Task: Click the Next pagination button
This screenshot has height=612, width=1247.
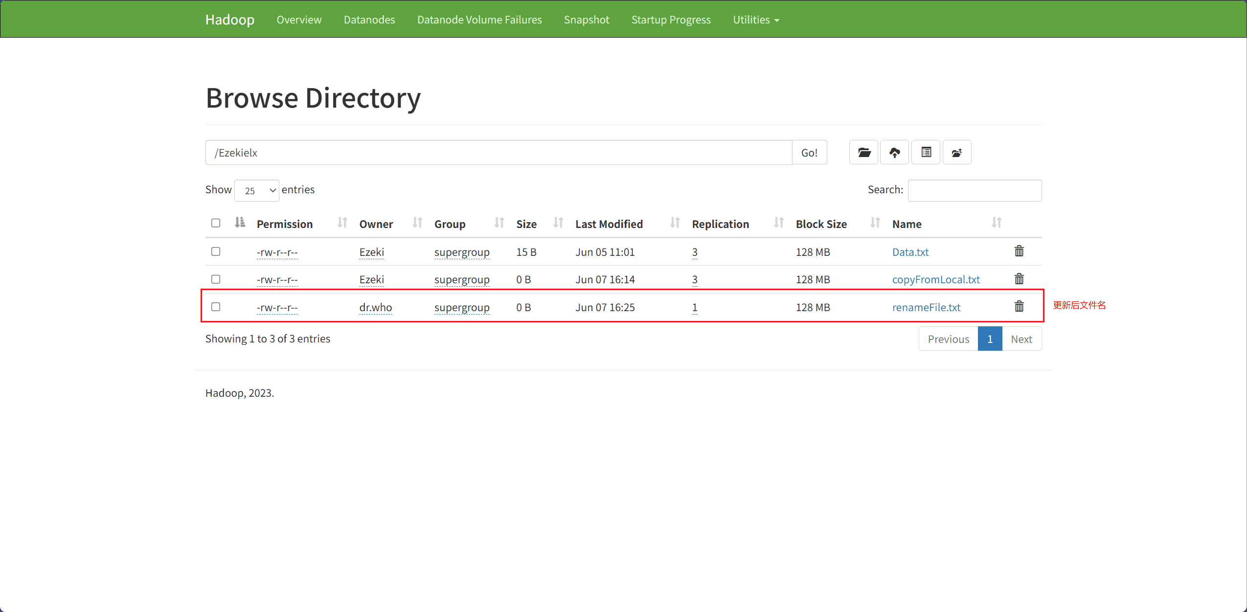Action: click(1021, 339)
